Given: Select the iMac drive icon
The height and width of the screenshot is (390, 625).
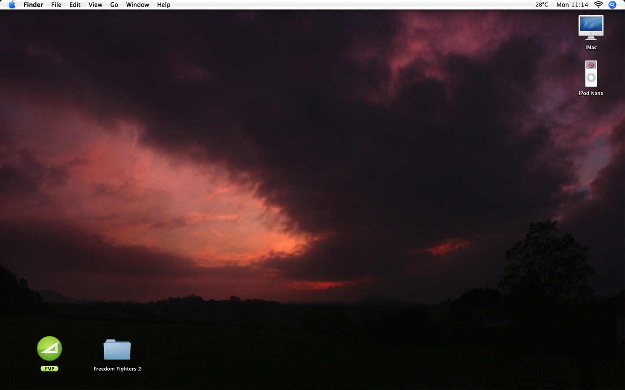Looking at the screenshot, I should 591,28.
